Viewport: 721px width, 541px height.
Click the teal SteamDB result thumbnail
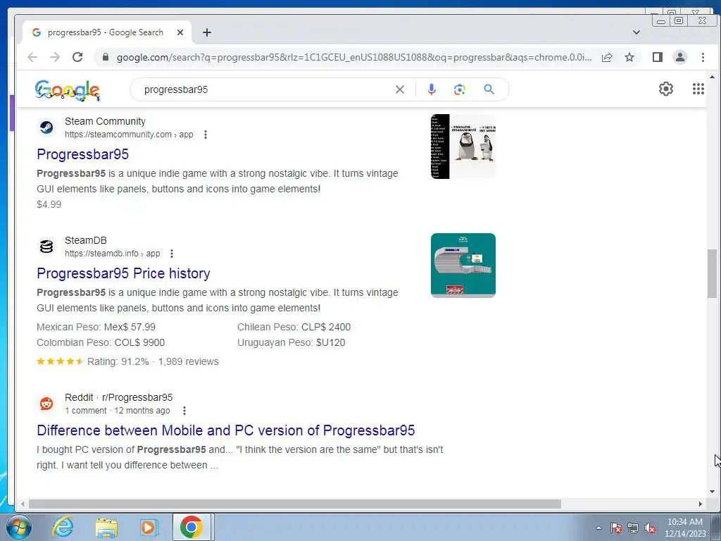(x=463, y=266)
